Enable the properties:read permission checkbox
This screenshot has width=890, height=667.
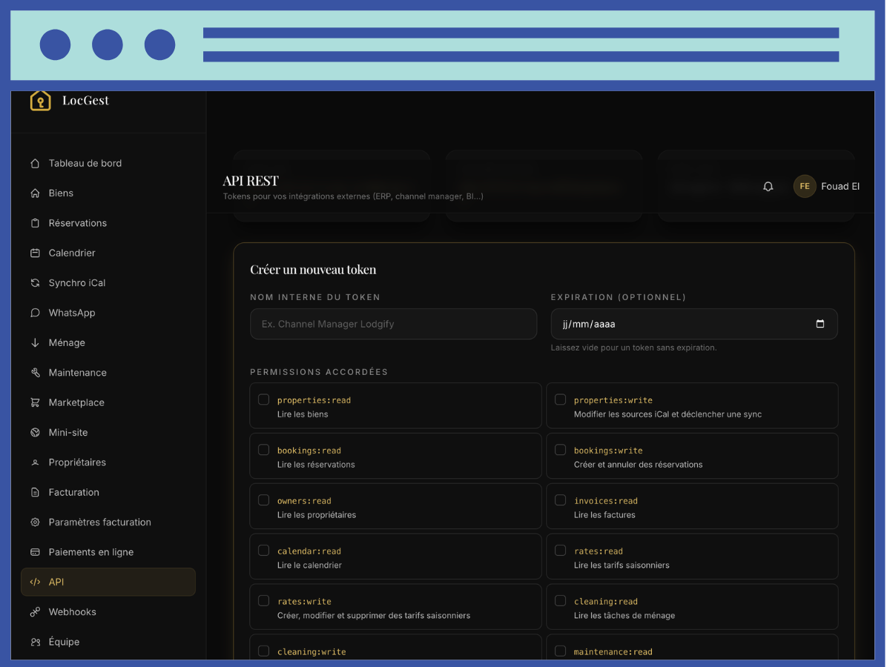point(263,399)
